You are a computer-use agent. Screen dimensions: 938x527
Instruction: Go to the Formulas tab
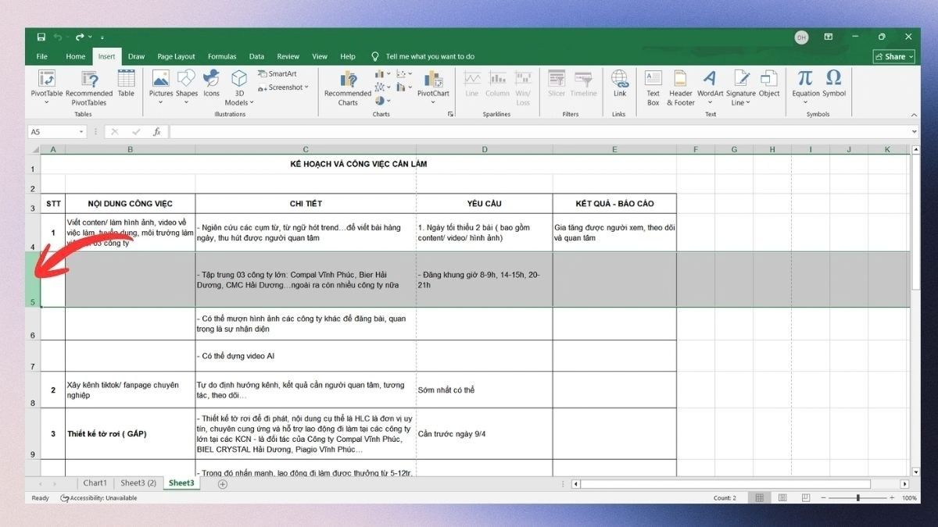pyautogui.click(x=222, y=56)
